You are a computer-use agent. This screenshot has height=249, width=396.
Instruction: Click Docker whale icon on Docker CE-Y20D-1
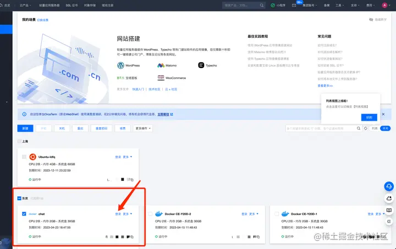(285, 214)
